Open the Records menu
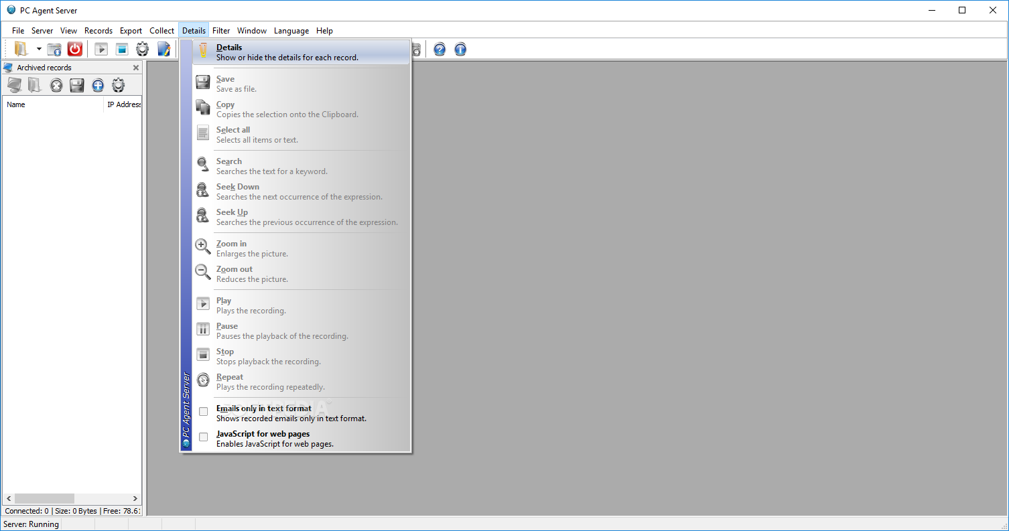 [98, 31]
